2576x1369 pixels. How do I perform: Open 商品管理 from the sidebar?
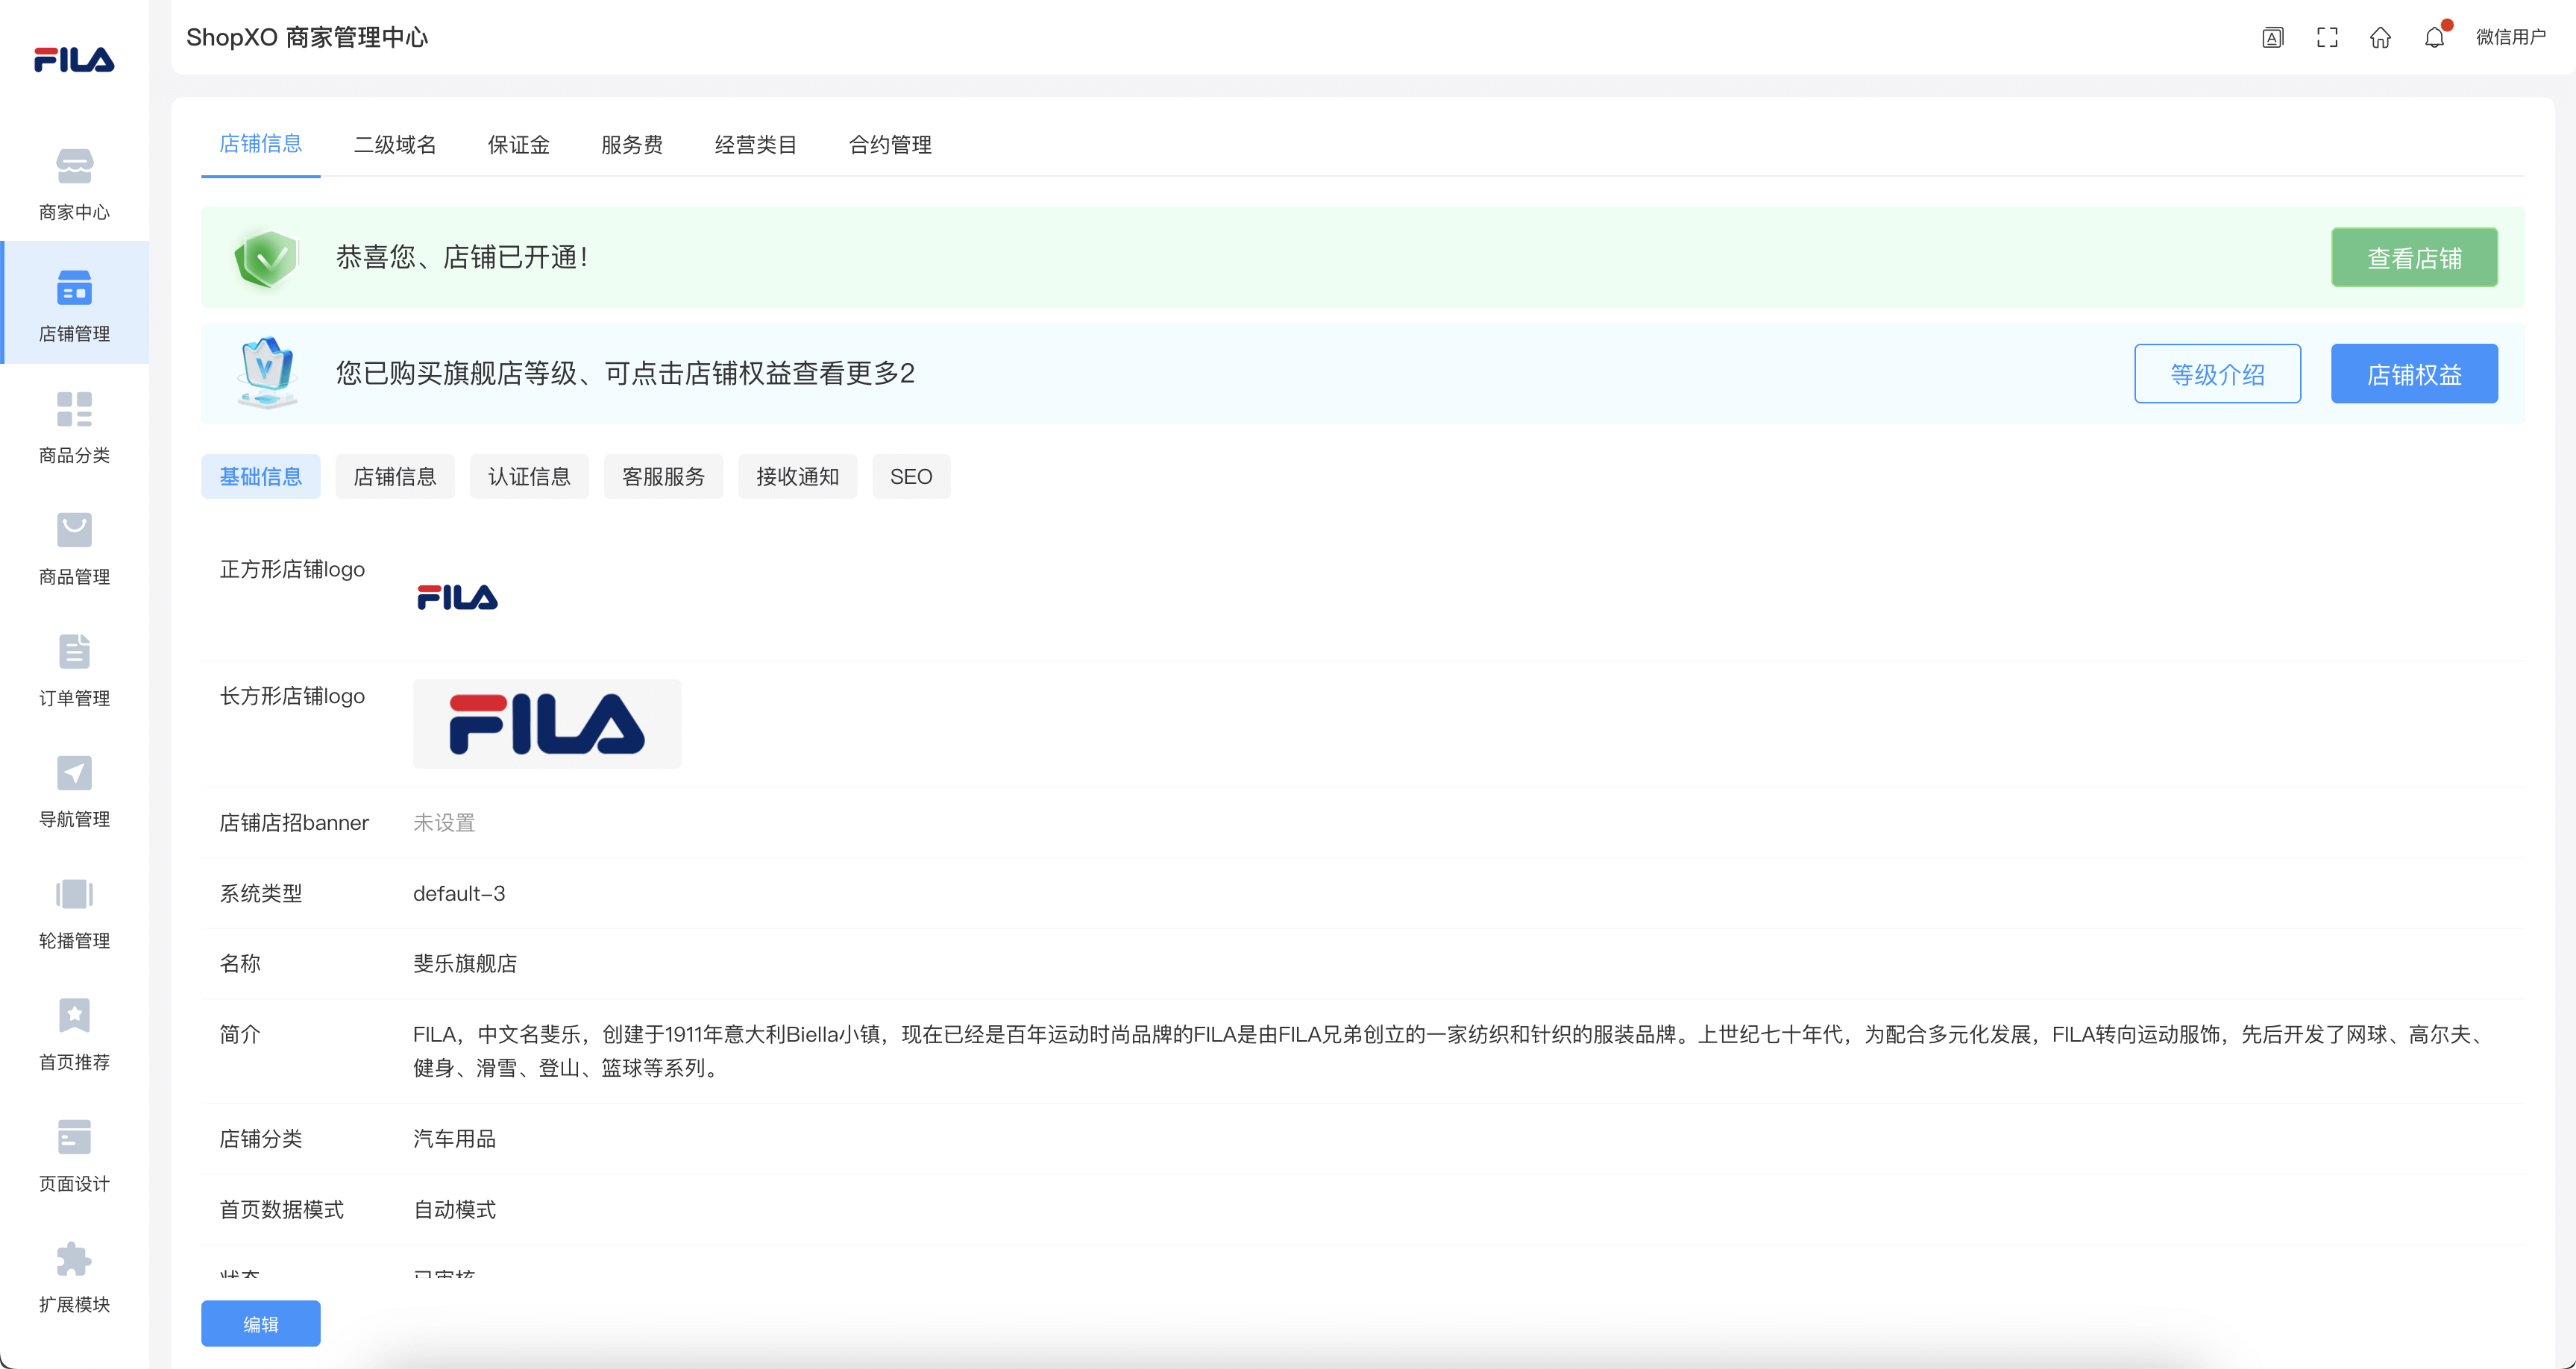(74, 549)
